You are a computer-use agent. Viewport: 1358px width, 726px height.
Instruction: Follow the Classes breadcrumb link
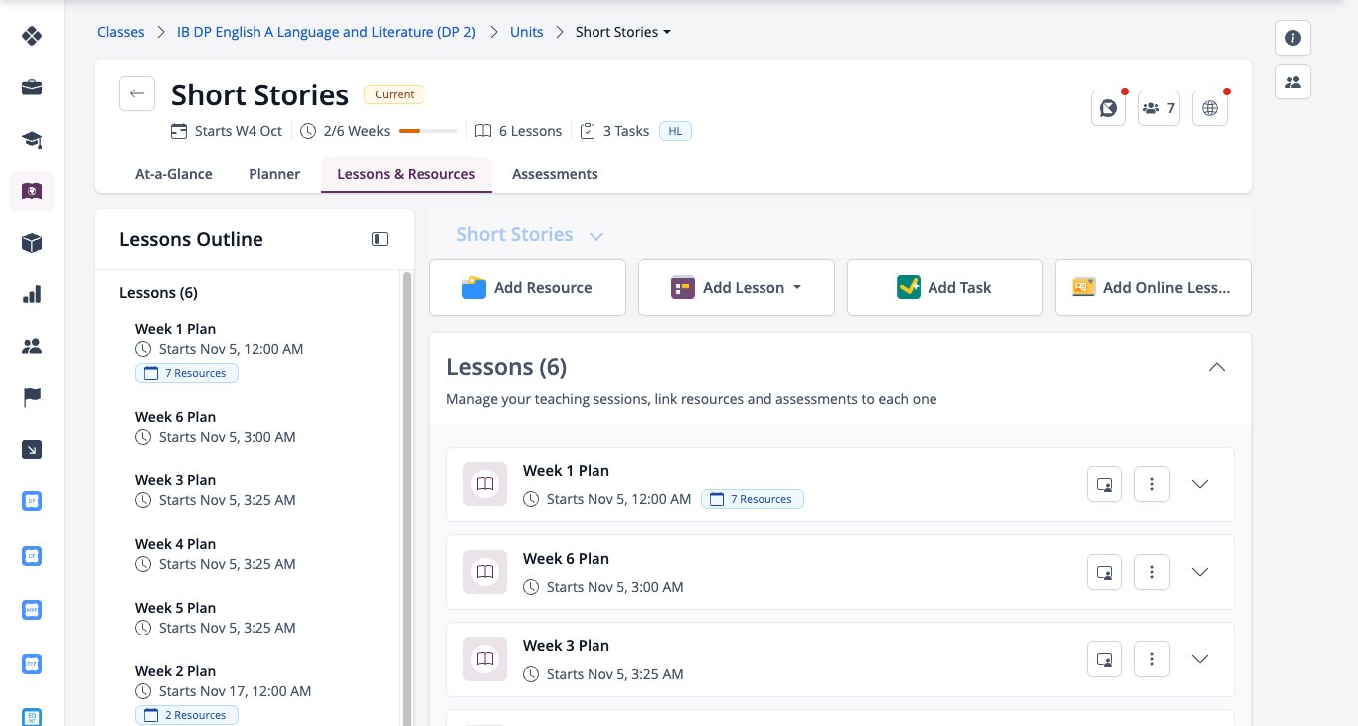(121, 32)
